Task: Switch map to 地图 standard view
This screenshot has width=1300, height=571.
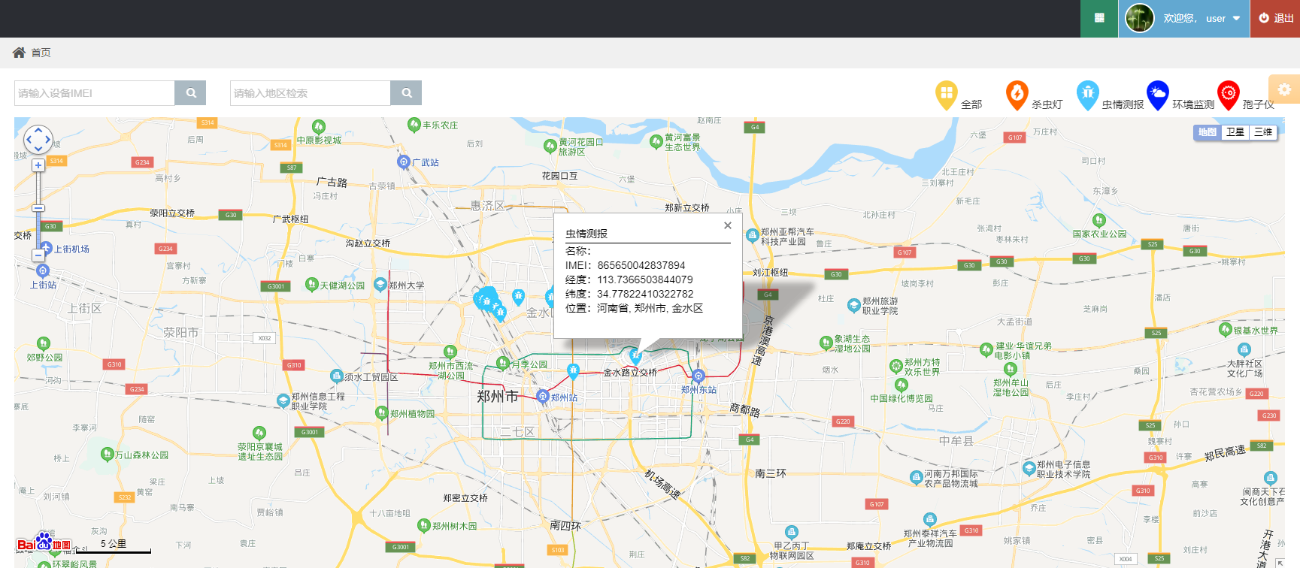Action: click(1207, 132)
